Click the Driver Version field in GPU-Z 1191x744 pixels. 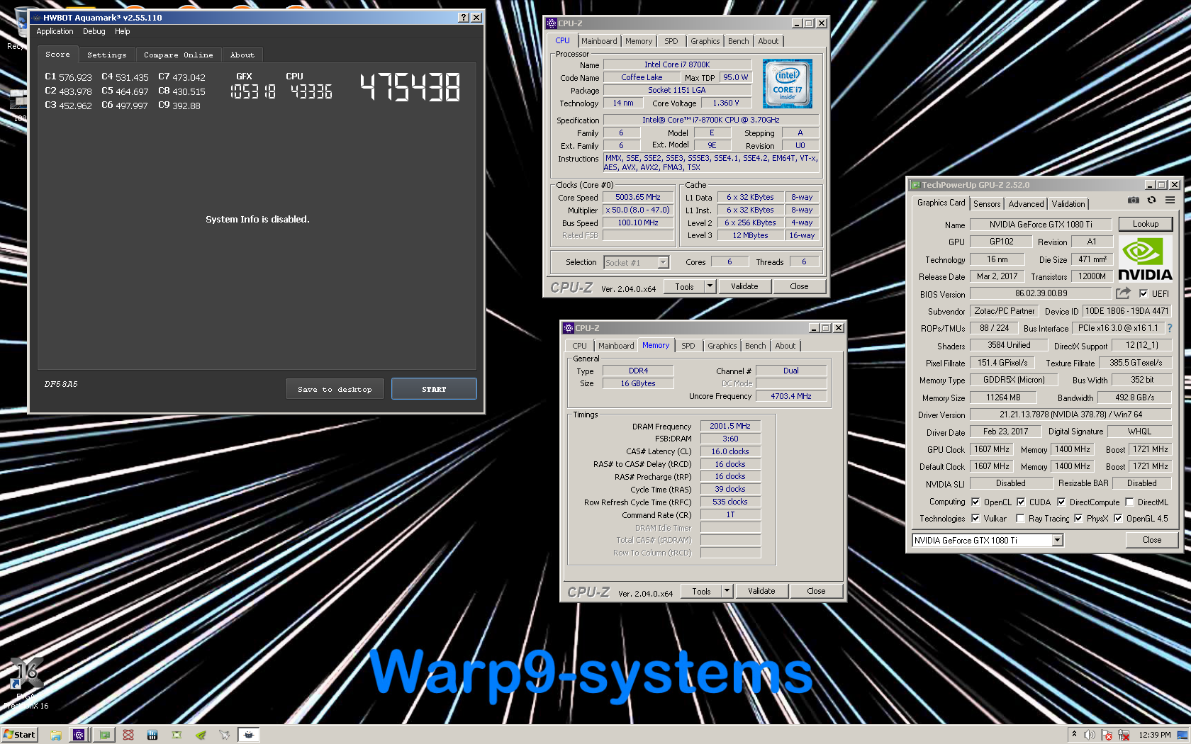[x=1070, y=415]
